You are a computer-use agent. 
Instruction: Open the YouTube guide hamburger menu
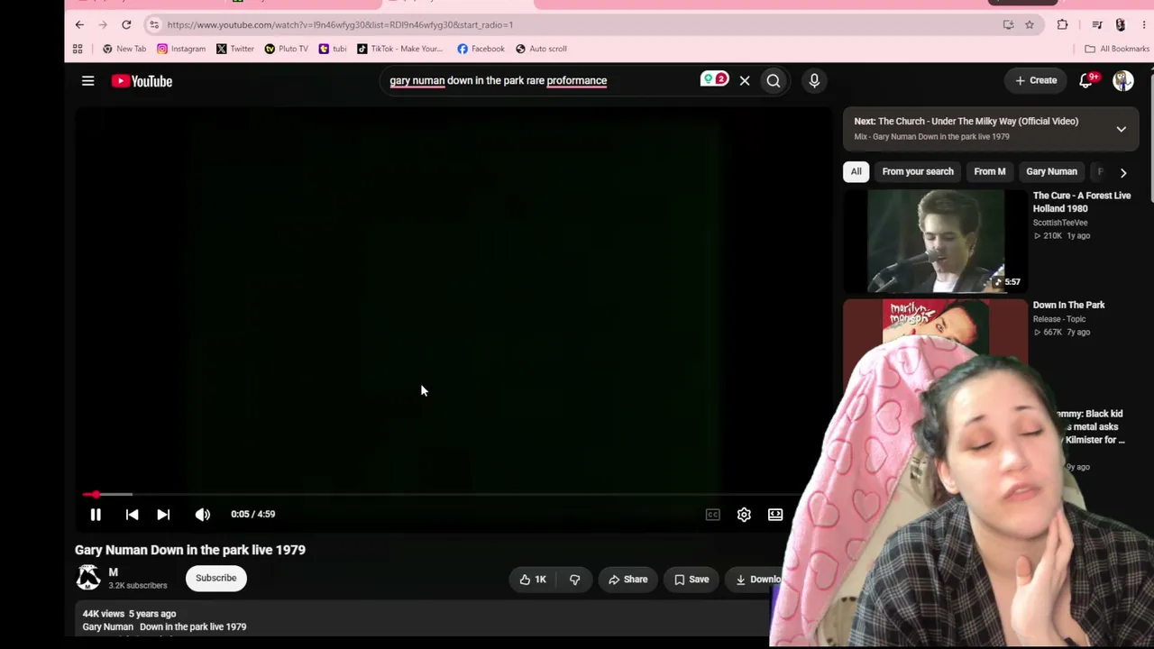coord(87,81)
